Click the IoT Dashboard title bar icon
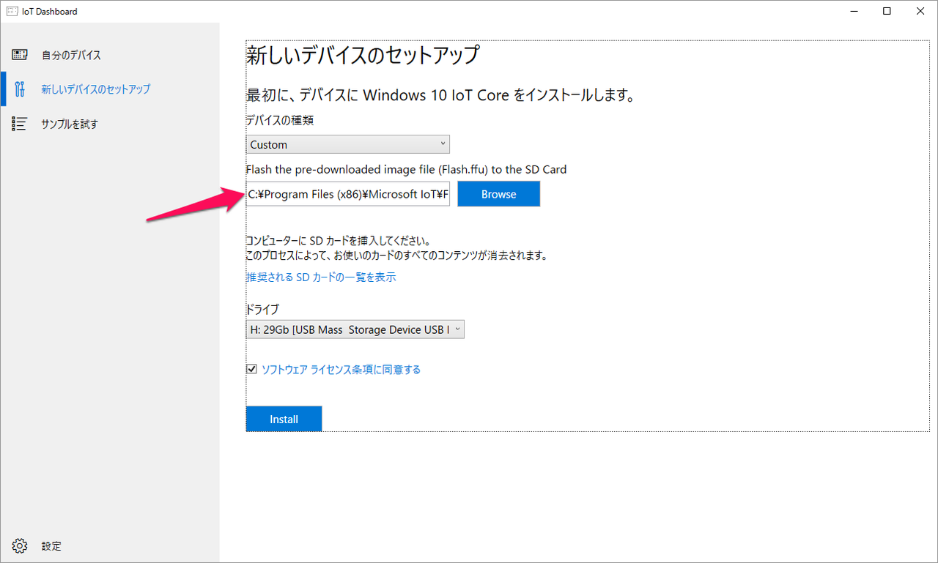This screenshot has width=938, height=563. pyautogui.click(x=12, y=11)
